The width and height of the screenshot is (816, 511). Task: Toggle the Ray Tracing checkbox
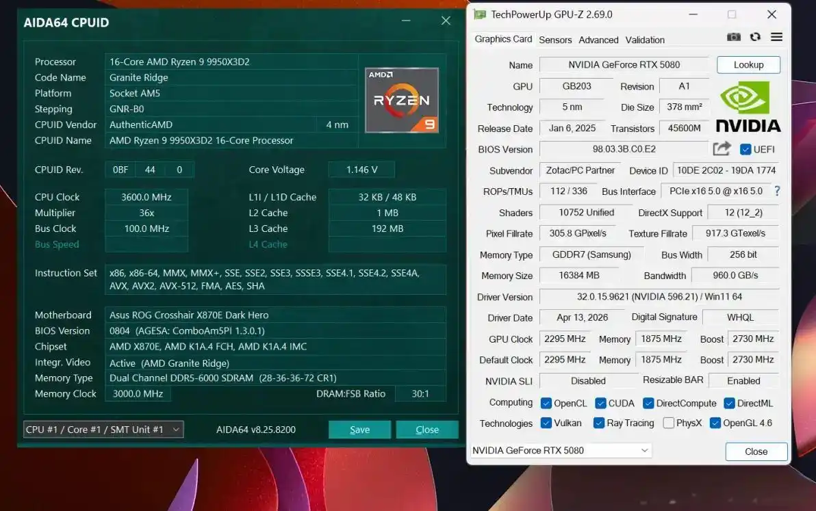[x=599, y=423]
